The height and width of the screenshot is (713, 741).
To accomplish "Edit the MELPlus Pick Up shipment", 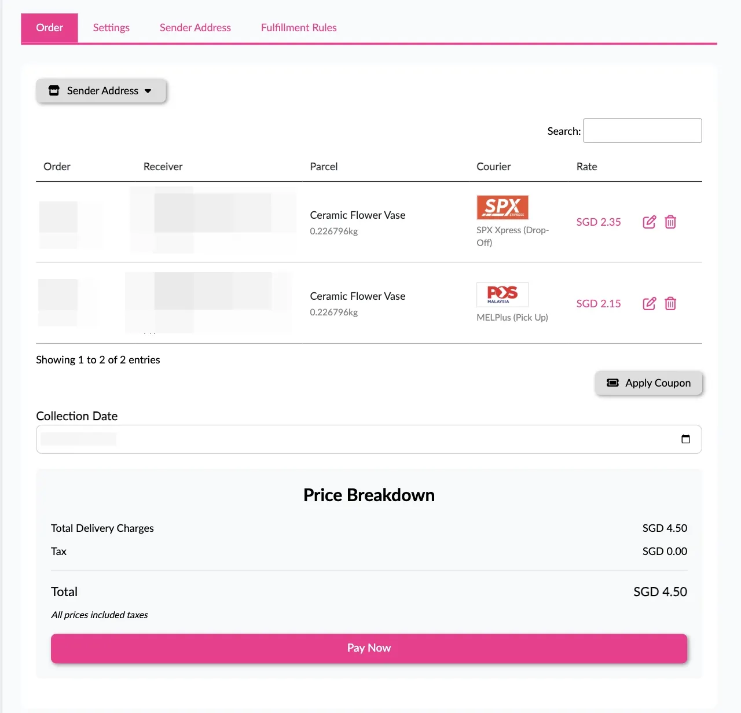I will coord(649,303).
